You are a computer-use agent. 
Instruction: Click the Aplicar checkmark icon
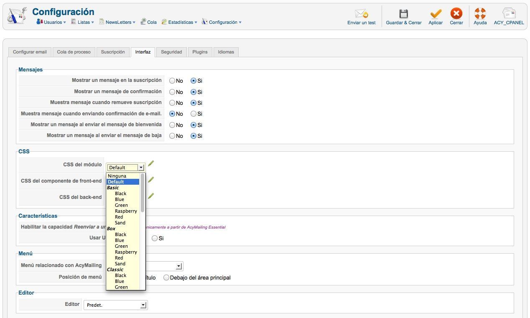point(436,14)
